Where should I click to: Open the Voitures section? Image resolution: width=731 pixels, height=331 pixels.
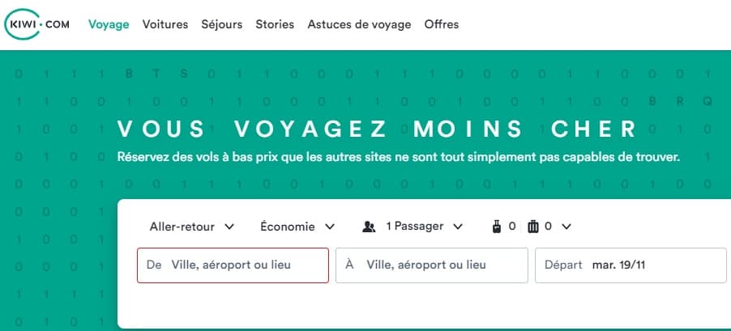click(x=165, y=24)
